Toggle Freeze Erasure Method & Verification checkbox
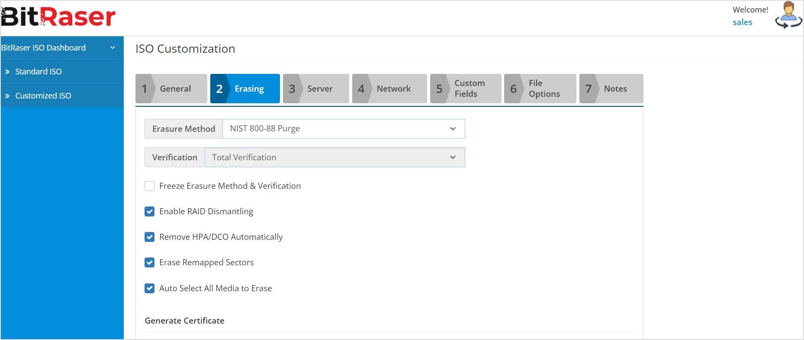The height and width of the screenshot is (340, 804). pos(149,186)
